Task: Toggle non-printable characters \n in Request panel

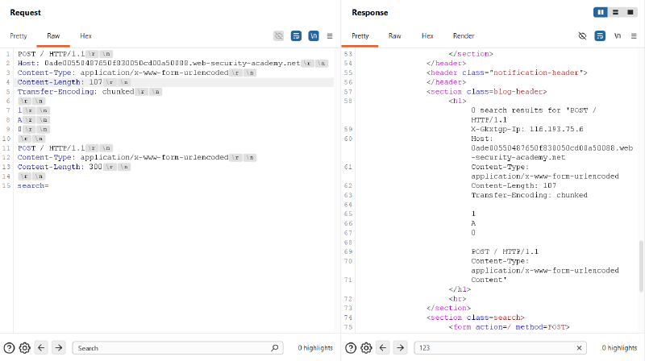Action: (x=314, y=36)
